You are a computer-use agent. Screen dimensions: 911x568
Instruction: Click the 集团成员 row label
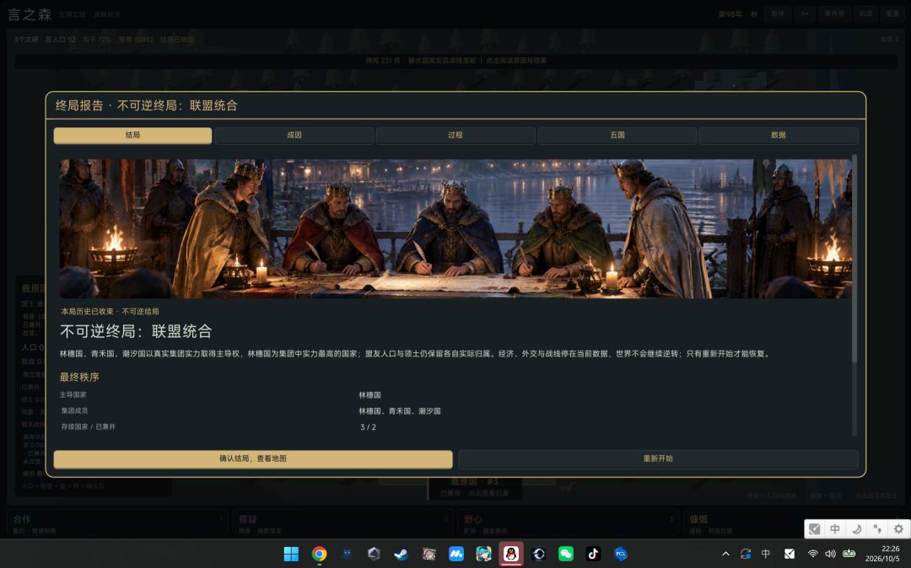tap(74, 410)
